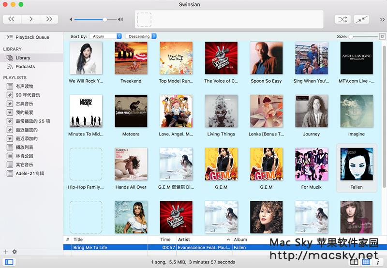Click the maximum artwork size icon
The width and height of the screenshot is (387, 268).
pyautogui.click(x=382, y=36)
